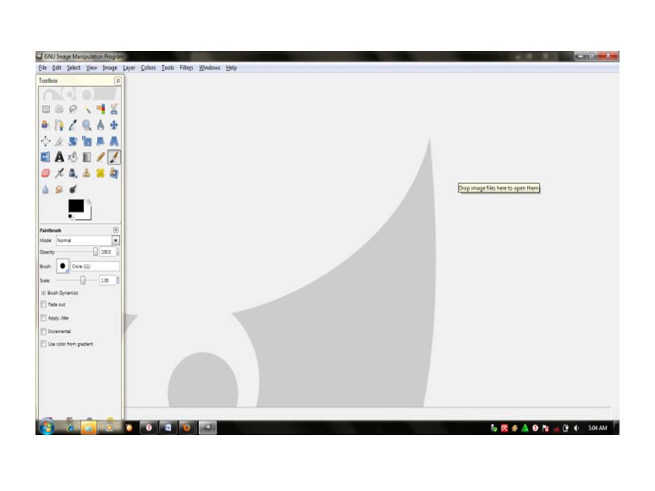Select the Clone stamp tool
The image size is (655, 491).
(x=87, y=173)
